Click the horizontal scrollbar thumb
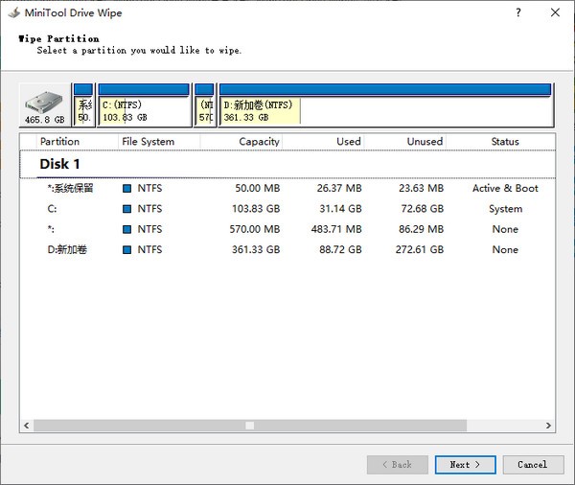The width and height of the screenshot is (575, 485). pos(250,426)
